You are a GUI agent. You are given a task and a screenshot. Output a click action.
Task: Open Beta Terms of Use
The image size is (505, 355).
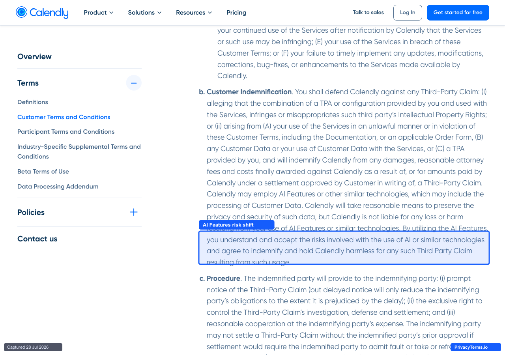tap(43, 172)
